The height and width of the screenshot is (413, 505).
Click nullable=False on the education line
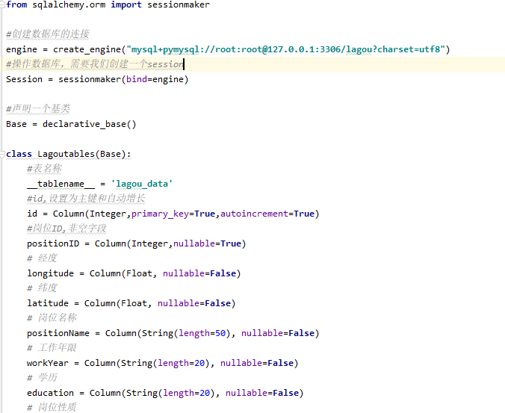tap(262, 393)
